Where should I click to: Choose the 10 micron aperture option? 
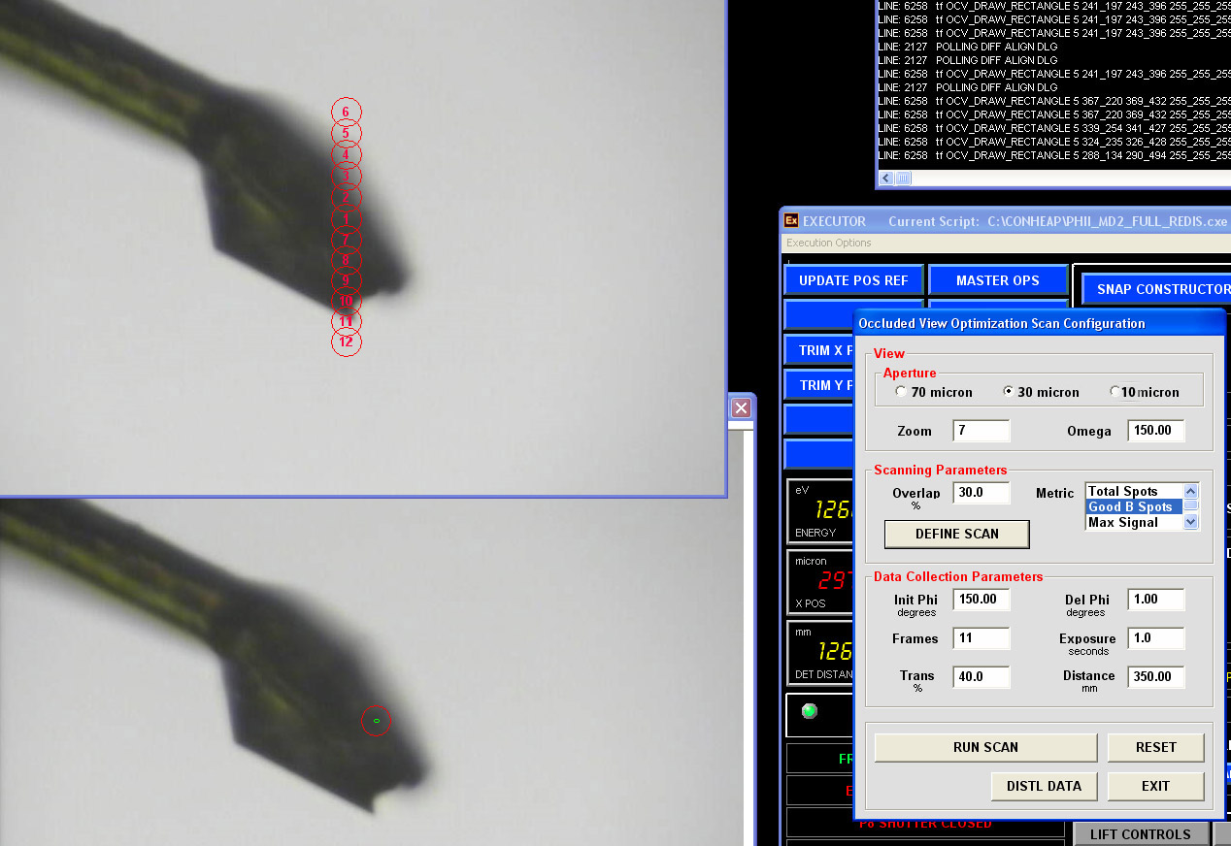[1115, 392]
